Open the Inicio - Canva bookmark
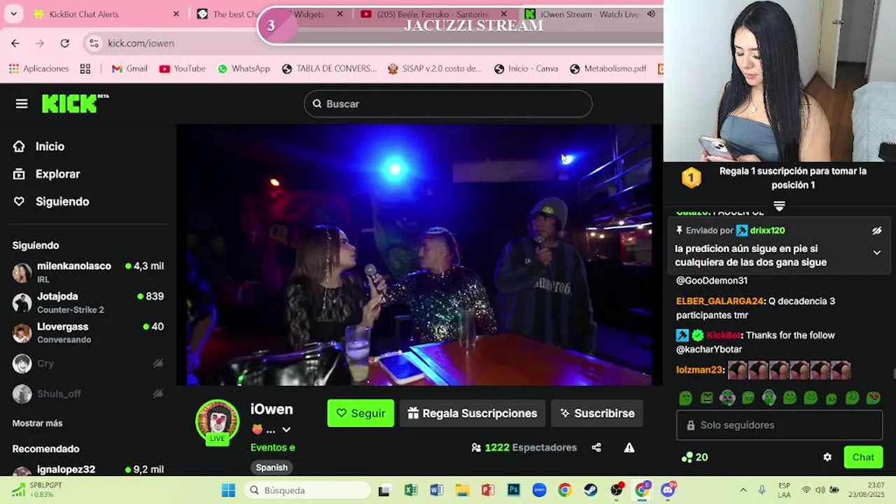 526,69
